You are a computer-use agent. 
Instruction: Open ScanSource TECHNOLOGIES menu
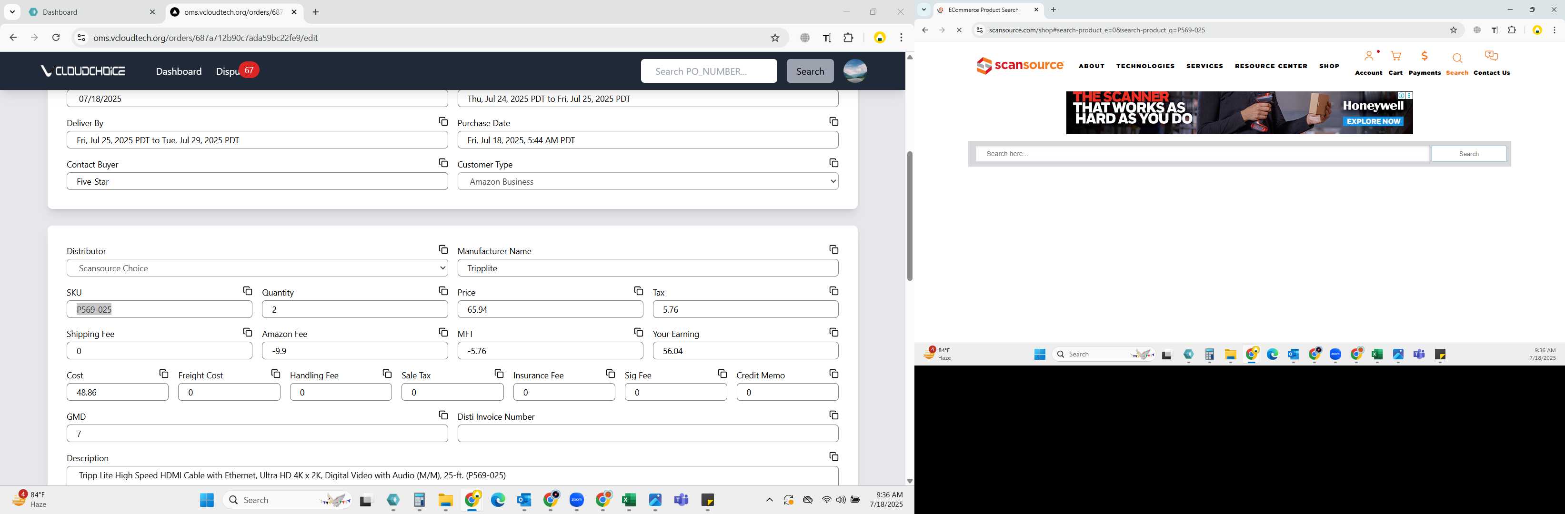(x=1145, y=66)
